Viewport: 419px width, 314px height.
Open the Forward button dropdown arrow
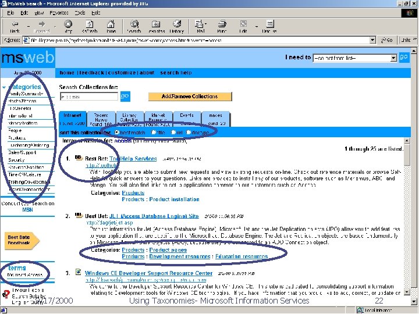click(x=55, y=26)
